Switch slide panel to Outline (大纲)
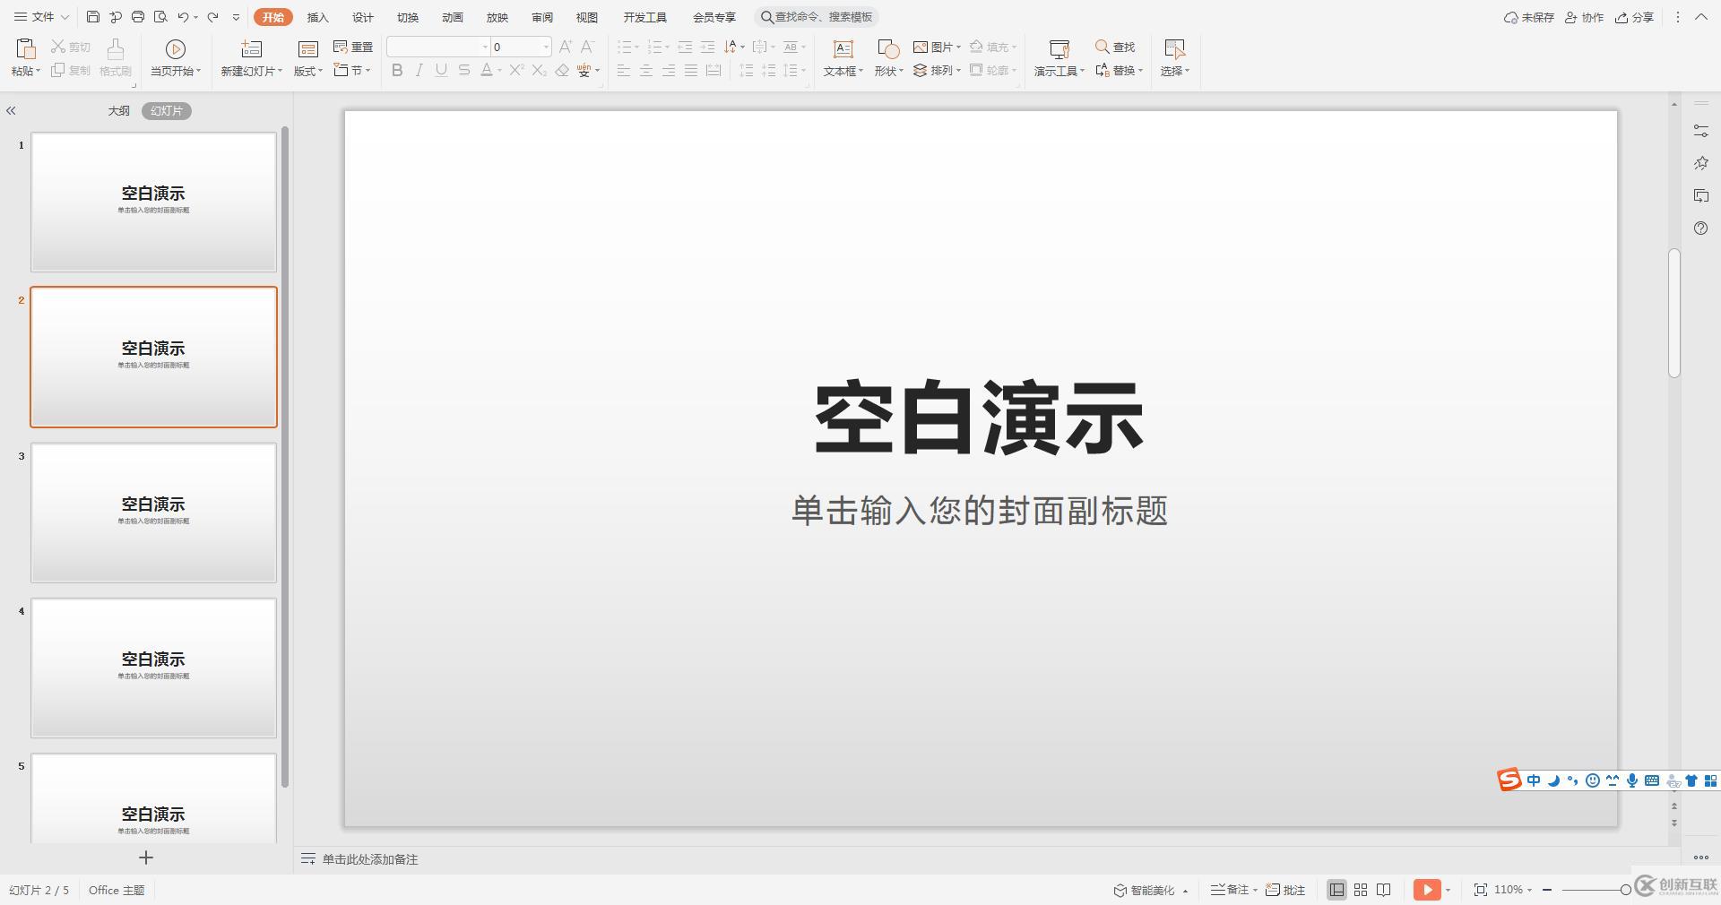The height and width of the screenshot is (905, 1721). click(x=119, y=111)
